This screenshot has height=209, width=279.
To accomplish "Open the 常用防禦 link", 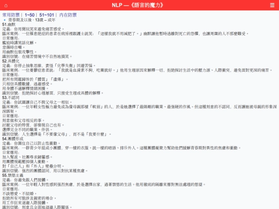I will tap(11, 15).
